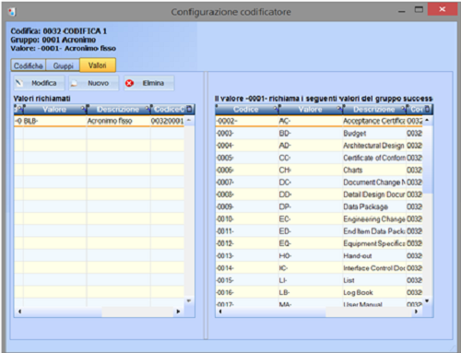Switch to the Codifiche tab
Viewport: 461px width, 353px height.
click(x=29, y=65)
